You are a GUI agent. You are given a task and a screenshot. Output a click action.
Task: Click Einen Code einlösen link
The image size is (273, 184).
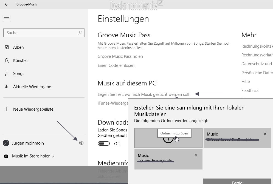(x=116, y=65)
